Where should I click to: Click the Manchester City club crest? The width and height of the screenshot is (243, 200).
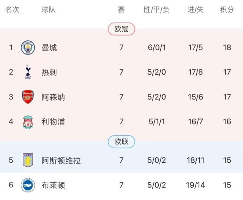(x=28, y=47)
